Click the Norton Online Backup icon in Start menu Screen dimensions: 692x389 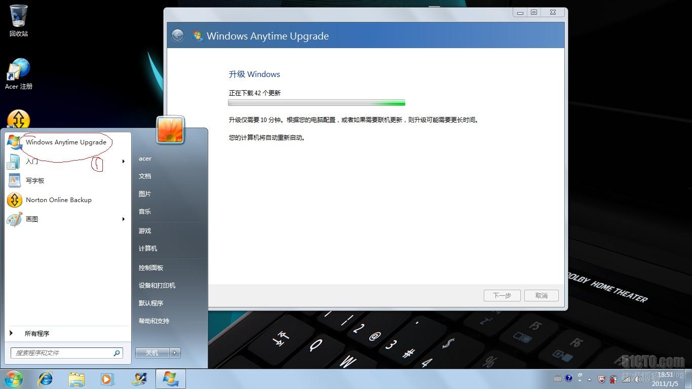(14, 200)
